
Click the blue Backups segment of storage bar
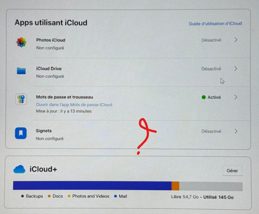pyautogui.click(x=92, y=186)
